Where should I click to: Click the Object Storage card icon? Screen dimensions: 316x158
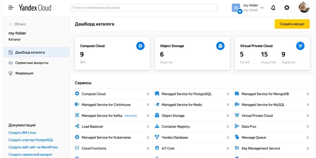(220, 46)
